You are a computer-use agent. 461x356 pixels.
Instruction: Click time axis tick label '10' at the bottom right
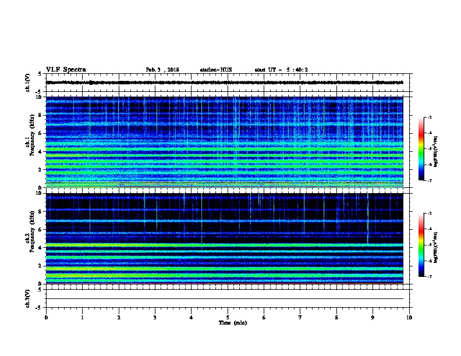[x=409, y=318]
